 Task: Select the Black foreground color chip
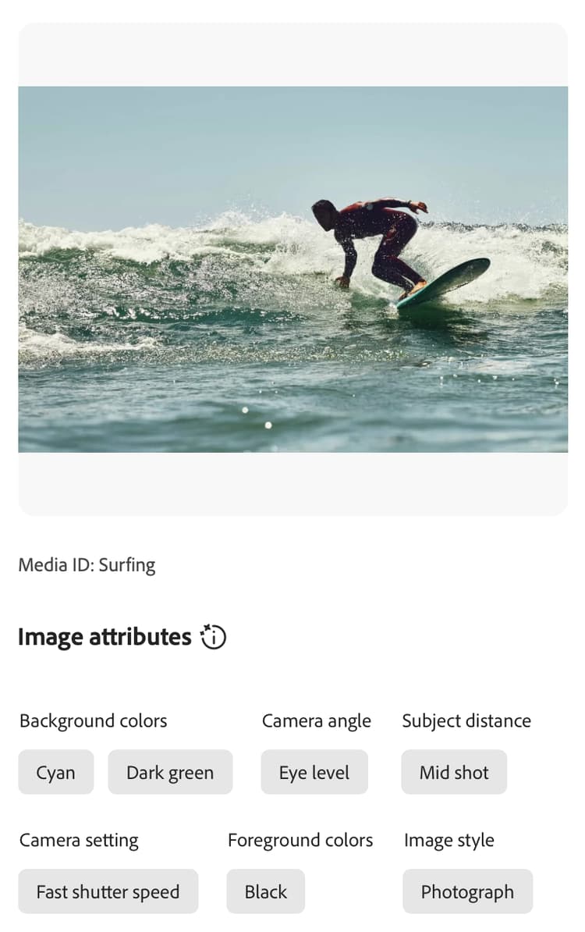[x=265, y=891]
